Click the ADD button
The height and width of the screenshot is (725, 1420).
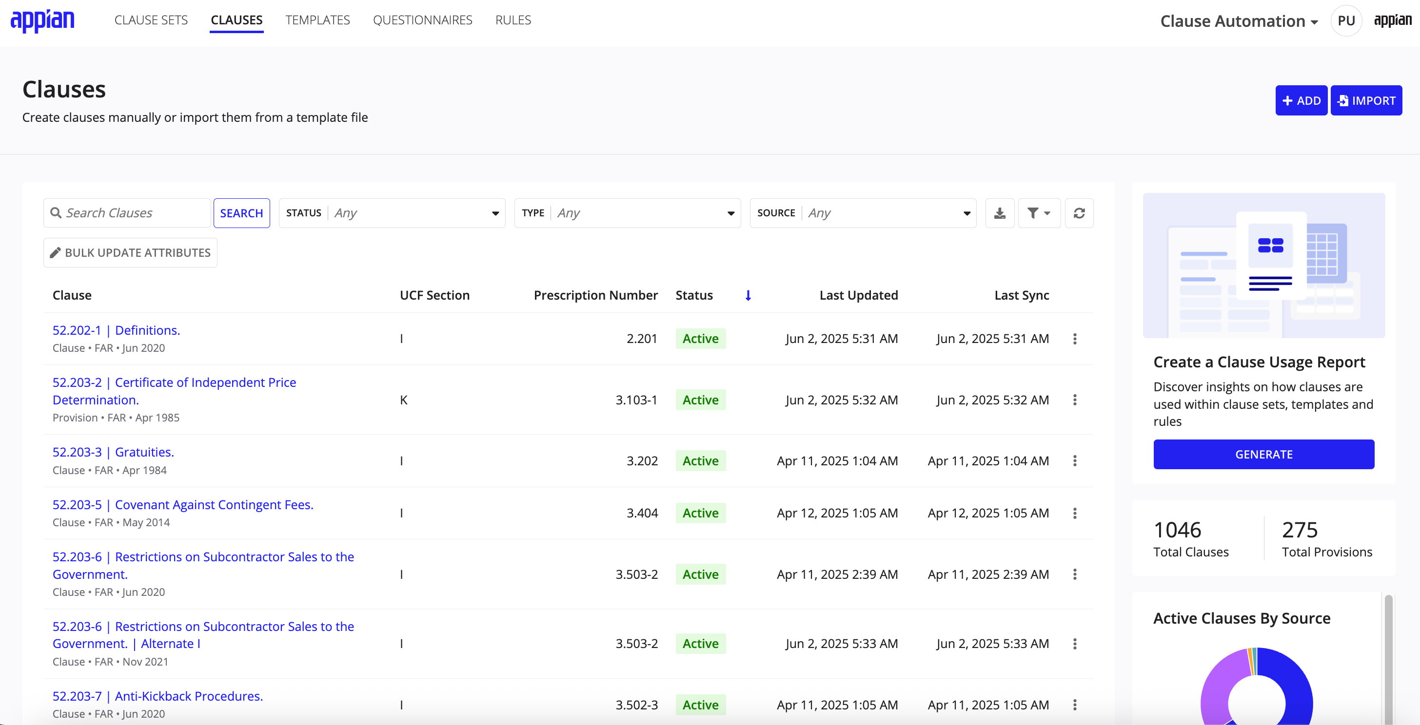1301,101
